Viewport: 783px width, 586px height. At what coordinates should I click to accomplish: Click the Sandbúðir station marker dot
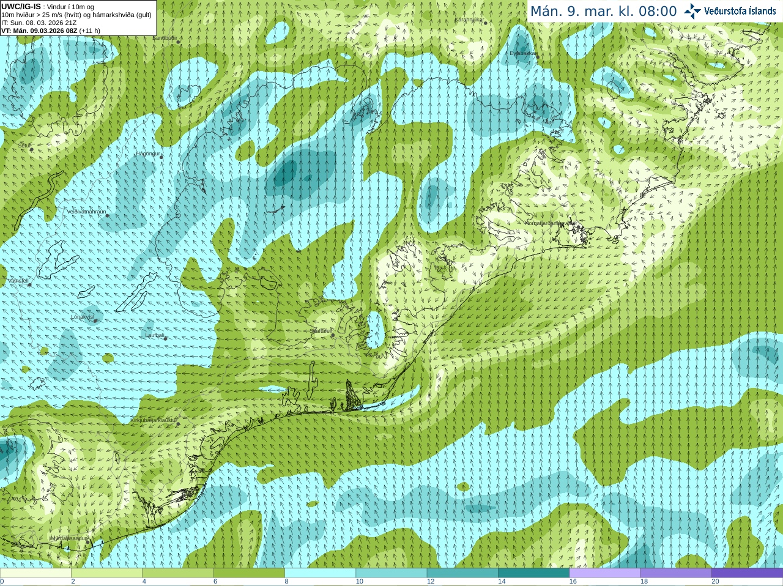[178, 42]
